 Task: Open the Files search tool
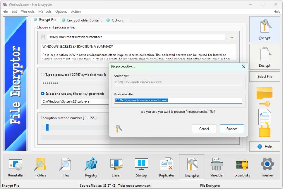click(x=66, y=167)
